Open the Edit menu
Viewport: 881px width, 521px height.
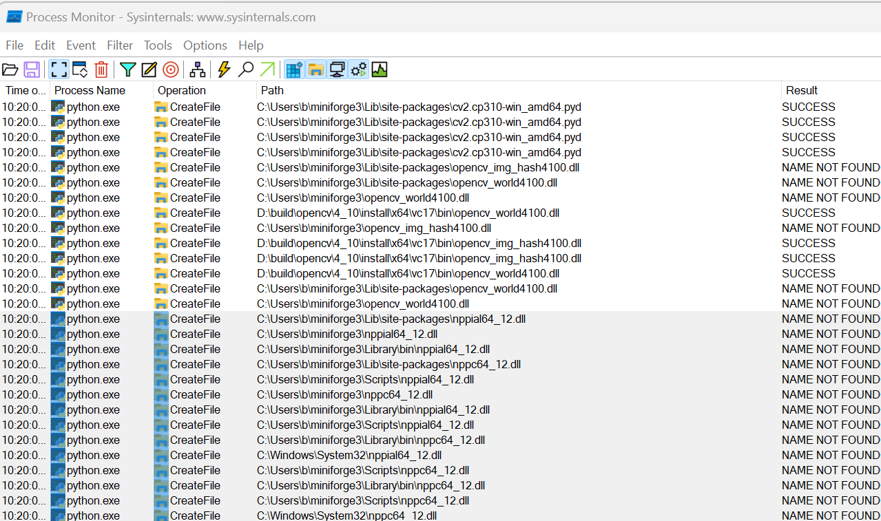(x=45, y=45)
